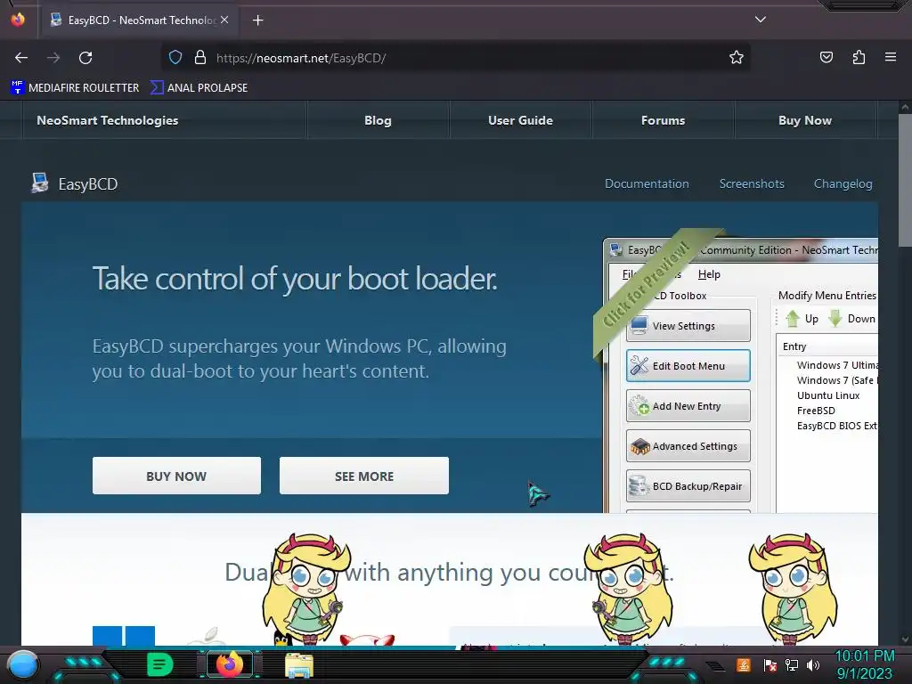Open a new tab with the plus button

(x=257, y=20)
